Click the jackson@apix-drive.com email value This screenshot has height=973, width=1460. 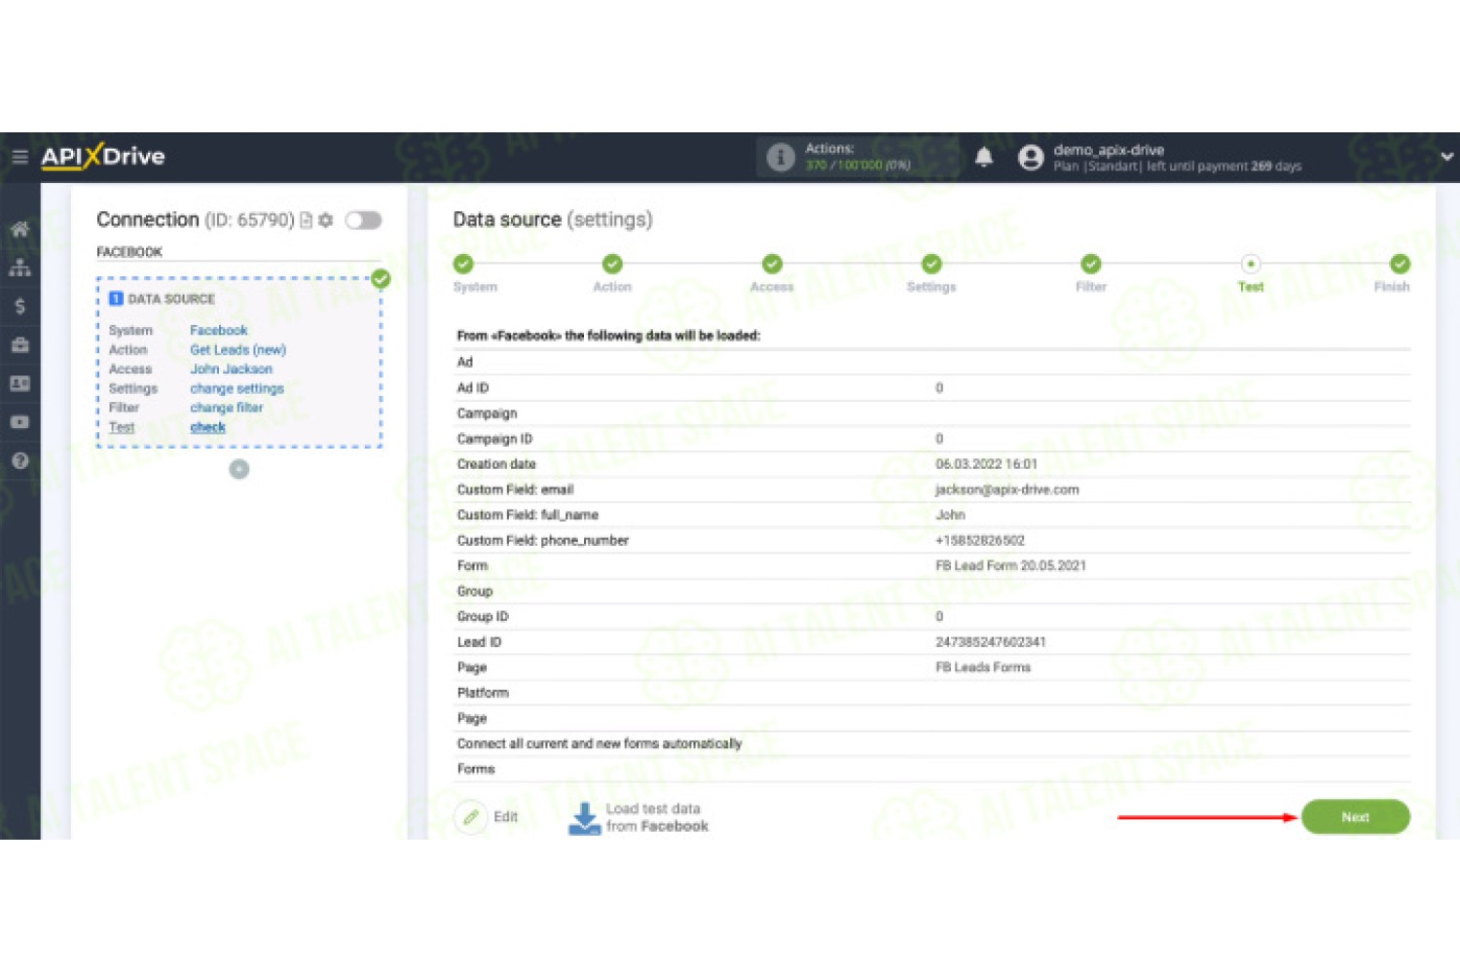pyautogui.click(x=1007, y=489)
